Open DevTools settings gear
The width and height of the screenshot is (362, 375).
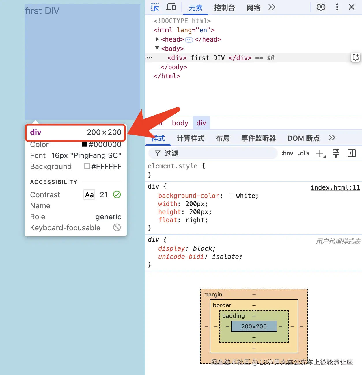321,7
